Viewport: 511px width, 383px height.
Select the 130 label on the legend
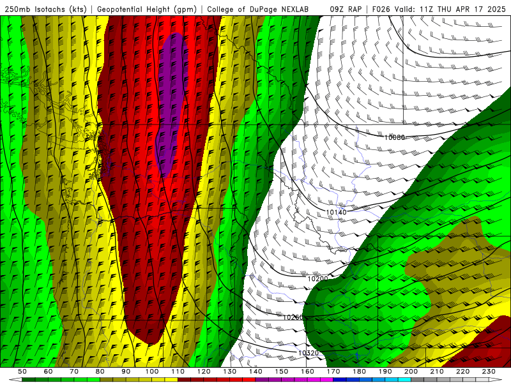click(230, 372)
